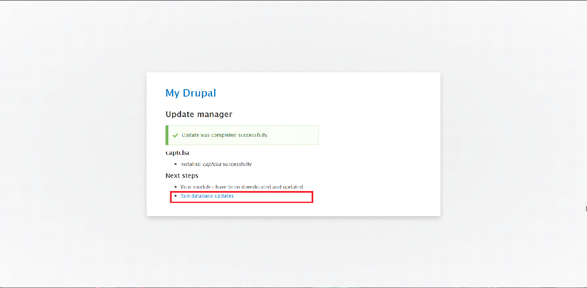The image size is (587, 288).
Task: Click the 'Update was completed successfully' message text
Action: point(225,135)
